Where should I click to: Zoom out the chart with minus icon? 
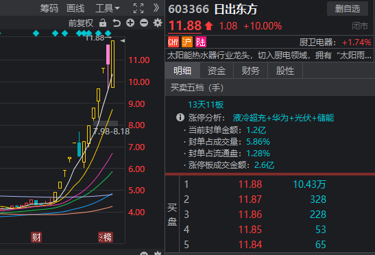click(144, 23)
